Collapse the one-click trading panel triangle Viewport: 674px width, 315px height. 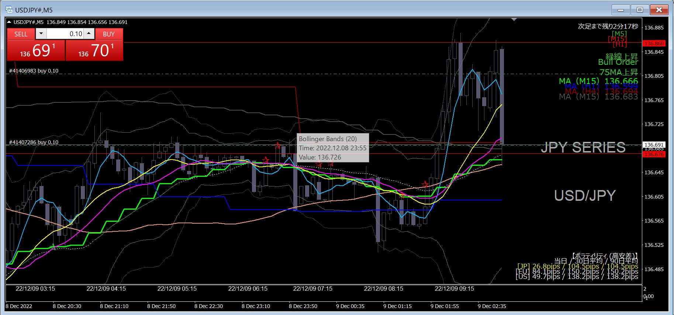coord(9,22)
